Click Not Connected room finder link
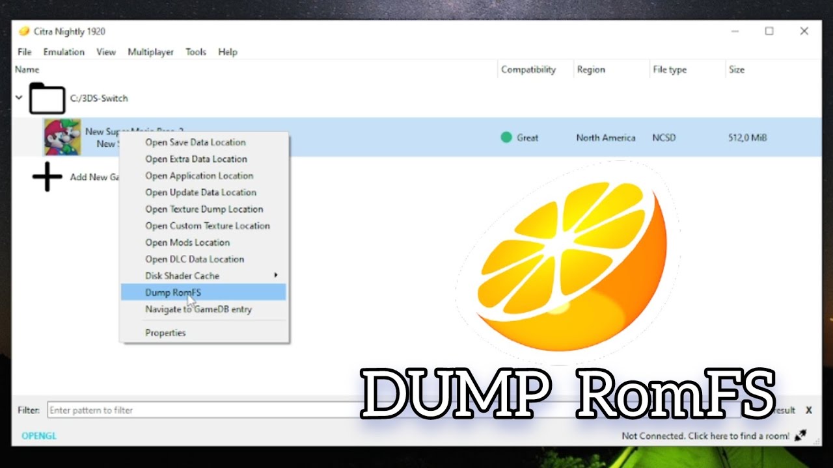 (x=705, y=435)
